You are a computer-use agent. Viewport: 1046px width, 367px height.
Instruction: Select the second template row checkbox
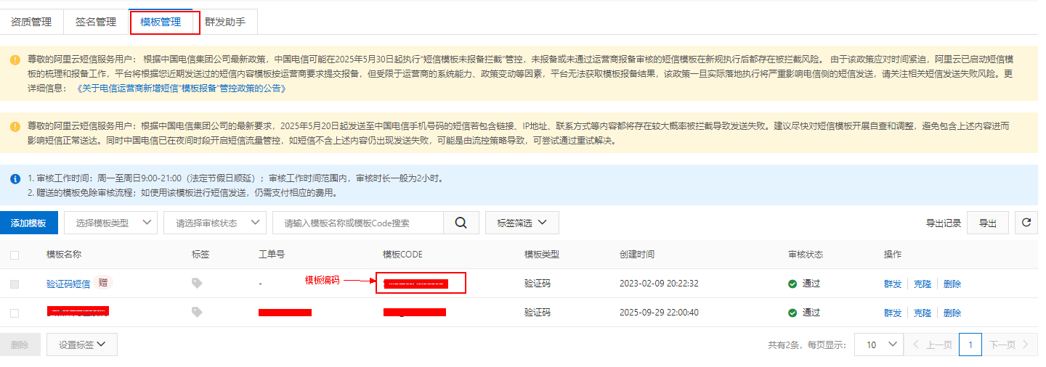click(x=15, y=313)
